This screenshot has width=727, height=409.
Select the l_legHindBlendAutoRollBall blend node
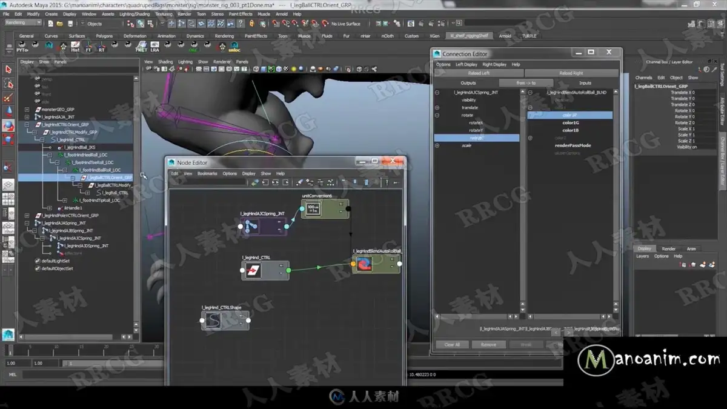(x=376, y=264)
